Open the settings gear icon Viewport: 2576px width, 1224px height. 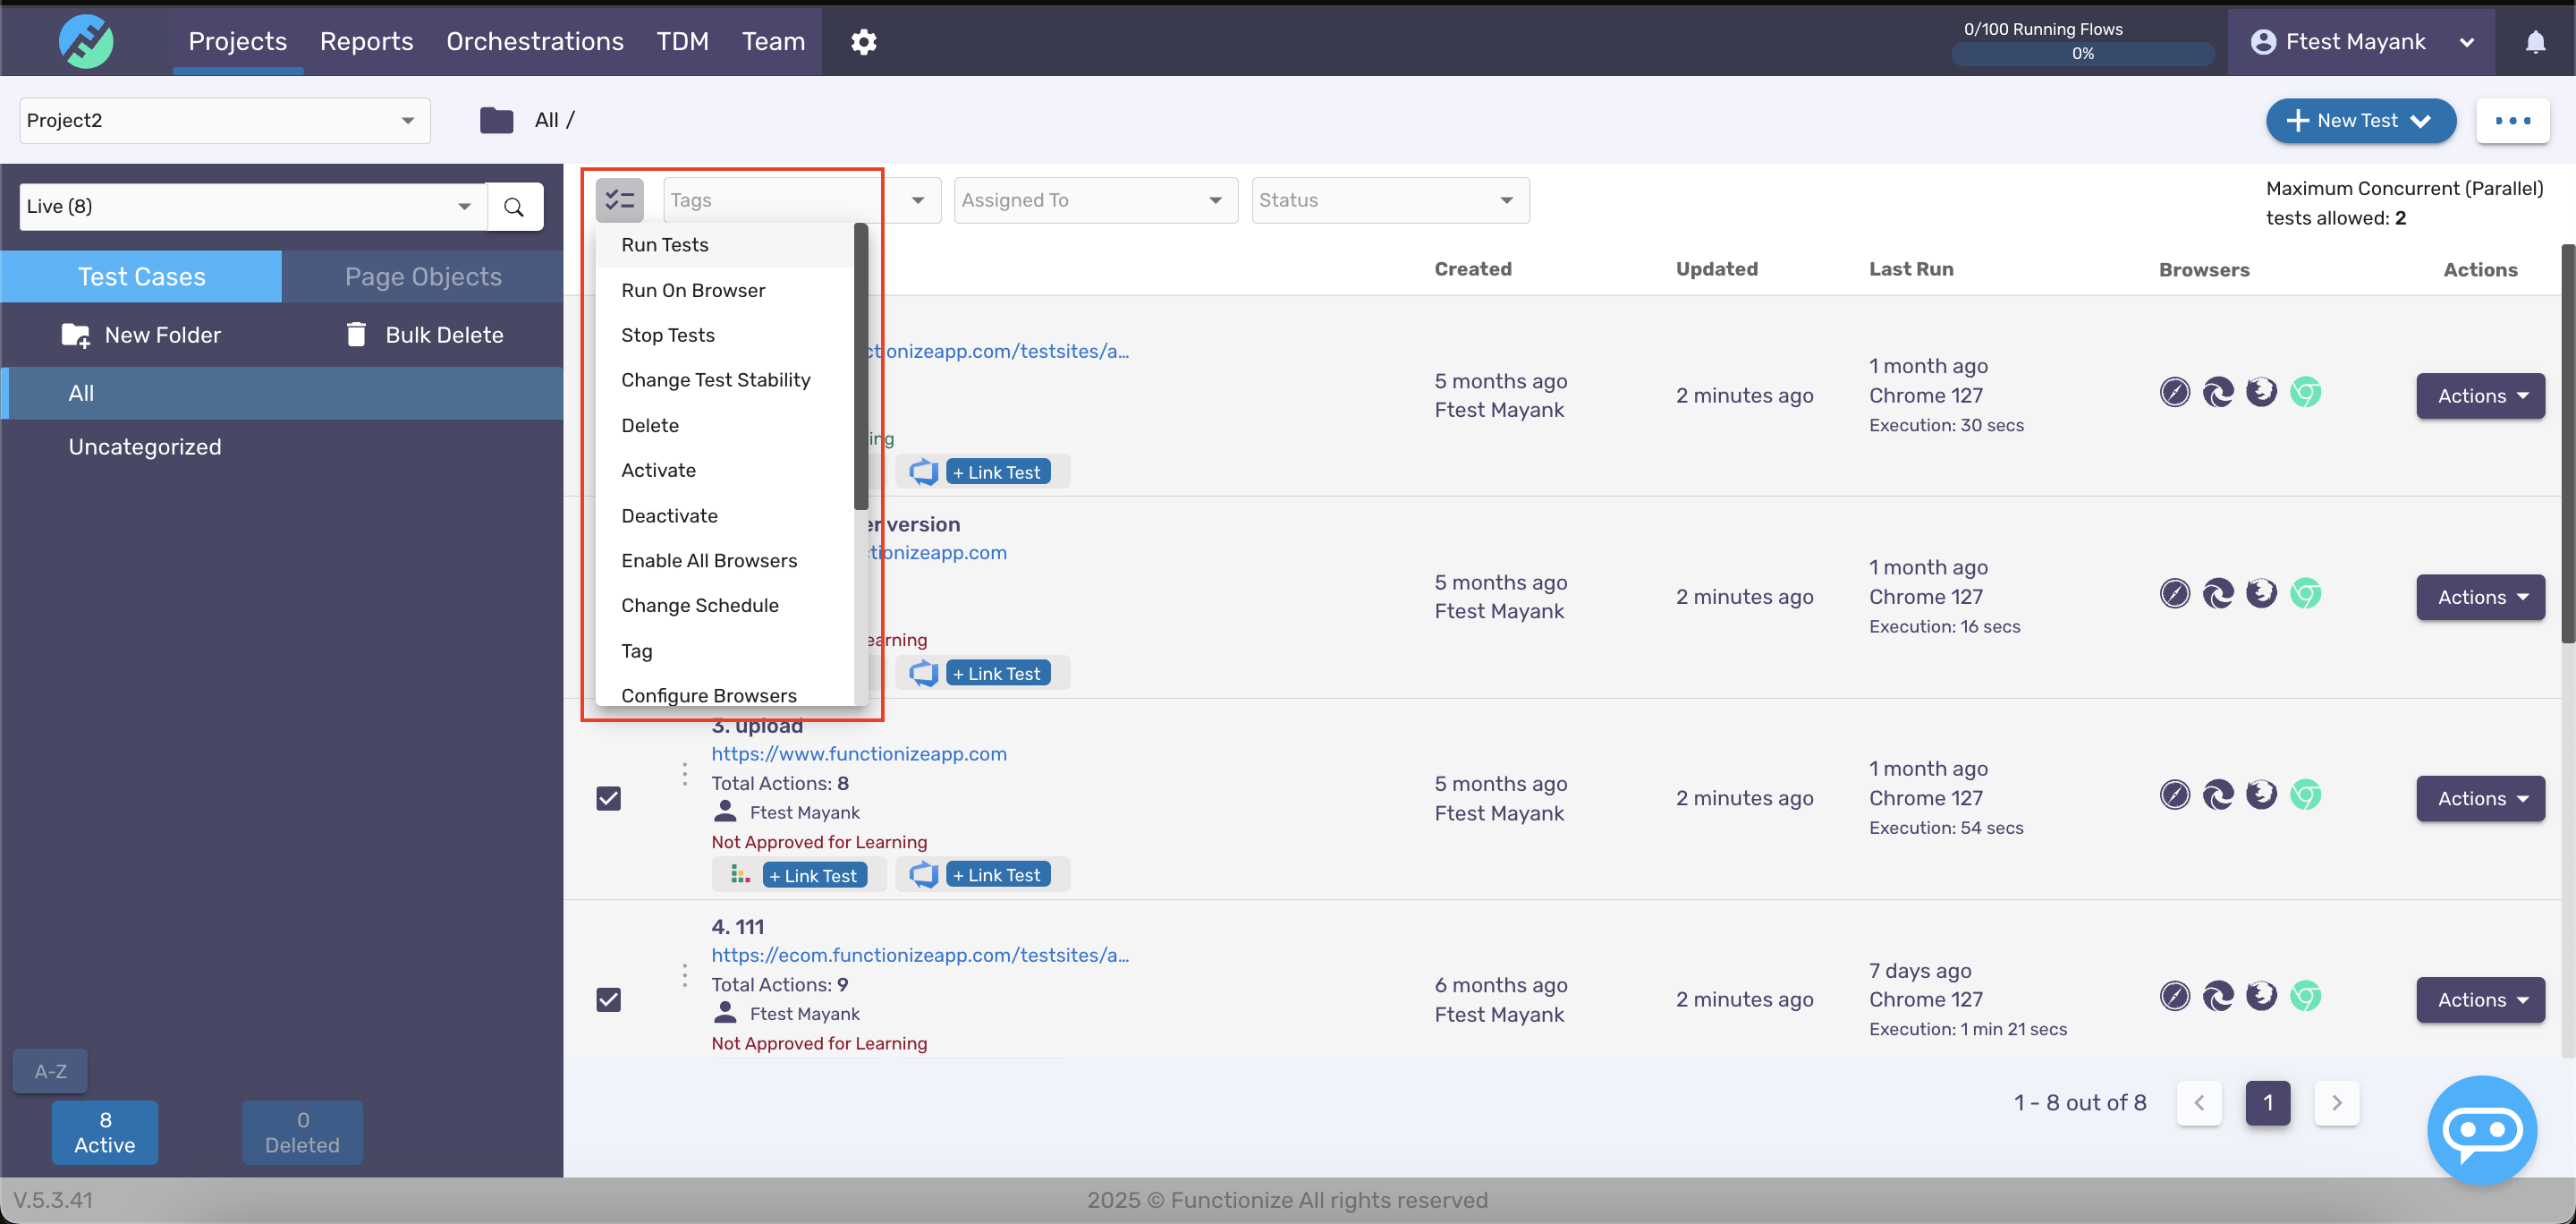(863, 41)
